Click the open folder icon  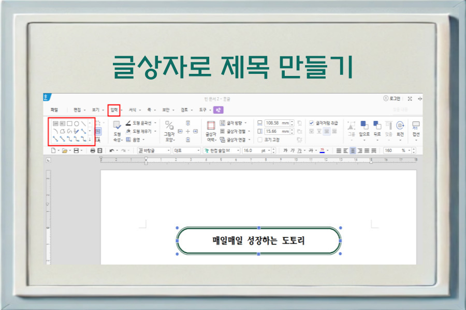pyautogui.click(x=65, y=151)
